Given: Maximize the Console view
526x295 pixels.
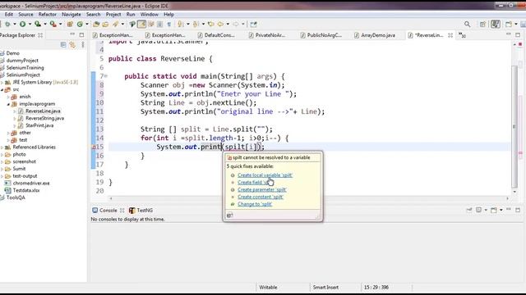Looking at the screenshot, I should (518, 210).
